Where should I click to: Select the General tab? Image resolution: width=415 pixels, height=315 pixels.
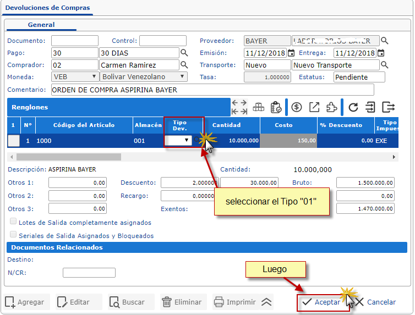[x=41, y=25]
